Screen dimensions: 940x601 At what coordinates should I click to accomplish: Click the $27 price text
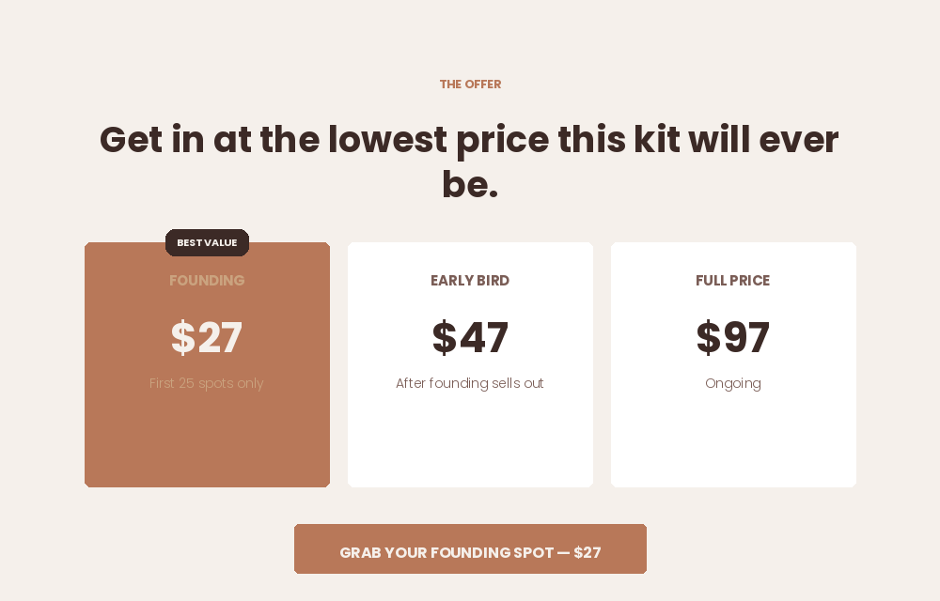(x=207, y=337)
